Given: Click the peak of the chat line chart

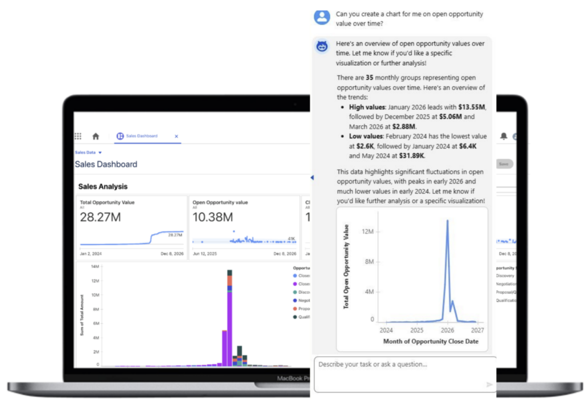Looking at the screenshot, I should click(448, 221).
